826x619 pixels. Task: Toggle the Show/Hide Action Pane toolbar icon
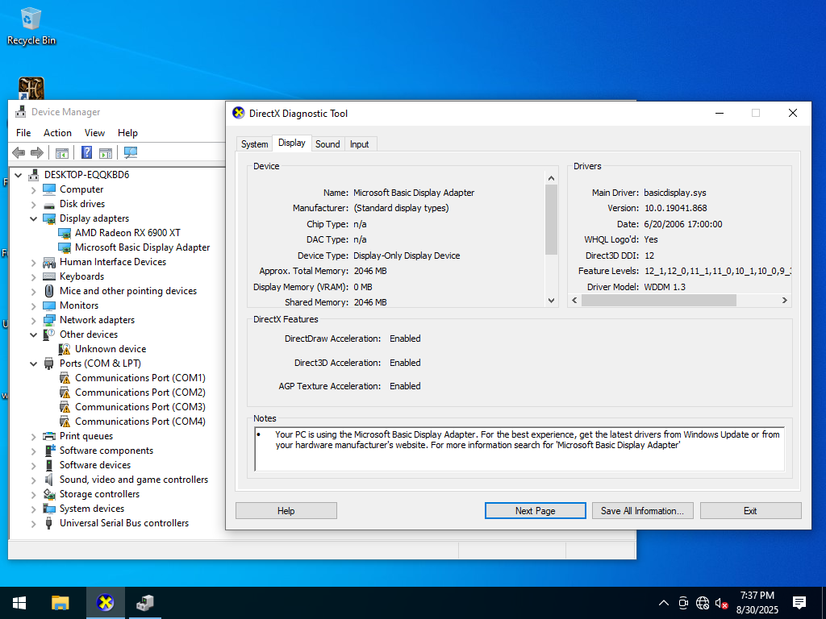click(106, 152)
